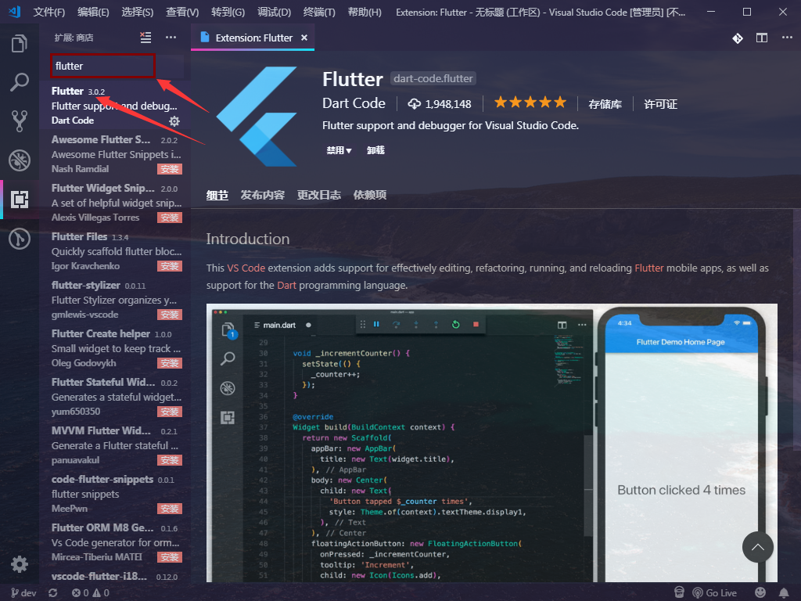Click the download count cloud icon

tap(414, 104)
